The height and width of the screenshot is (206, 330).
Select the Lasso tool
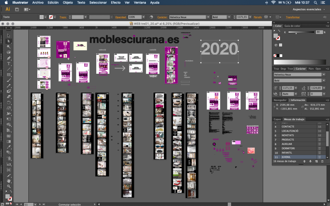coord(9,52)
